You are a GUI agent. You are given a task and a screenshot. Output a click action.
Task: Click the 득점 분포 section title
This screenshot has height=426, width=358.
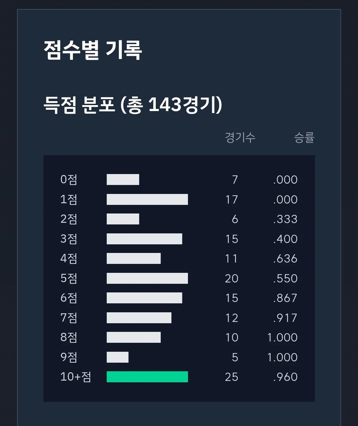(x=133, y=105)
